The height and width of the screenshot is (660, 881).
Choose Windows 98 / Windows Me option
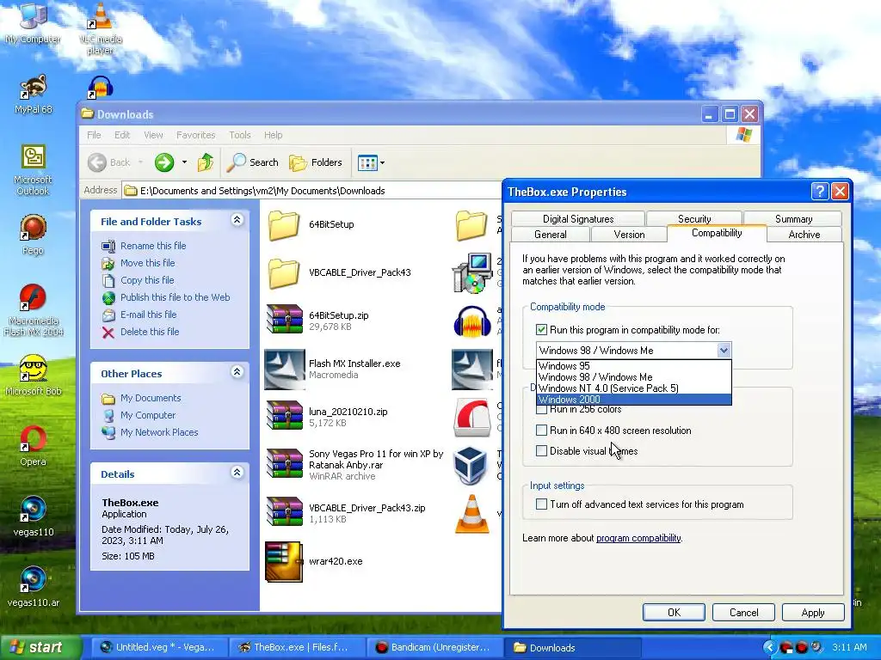point(634,377)
